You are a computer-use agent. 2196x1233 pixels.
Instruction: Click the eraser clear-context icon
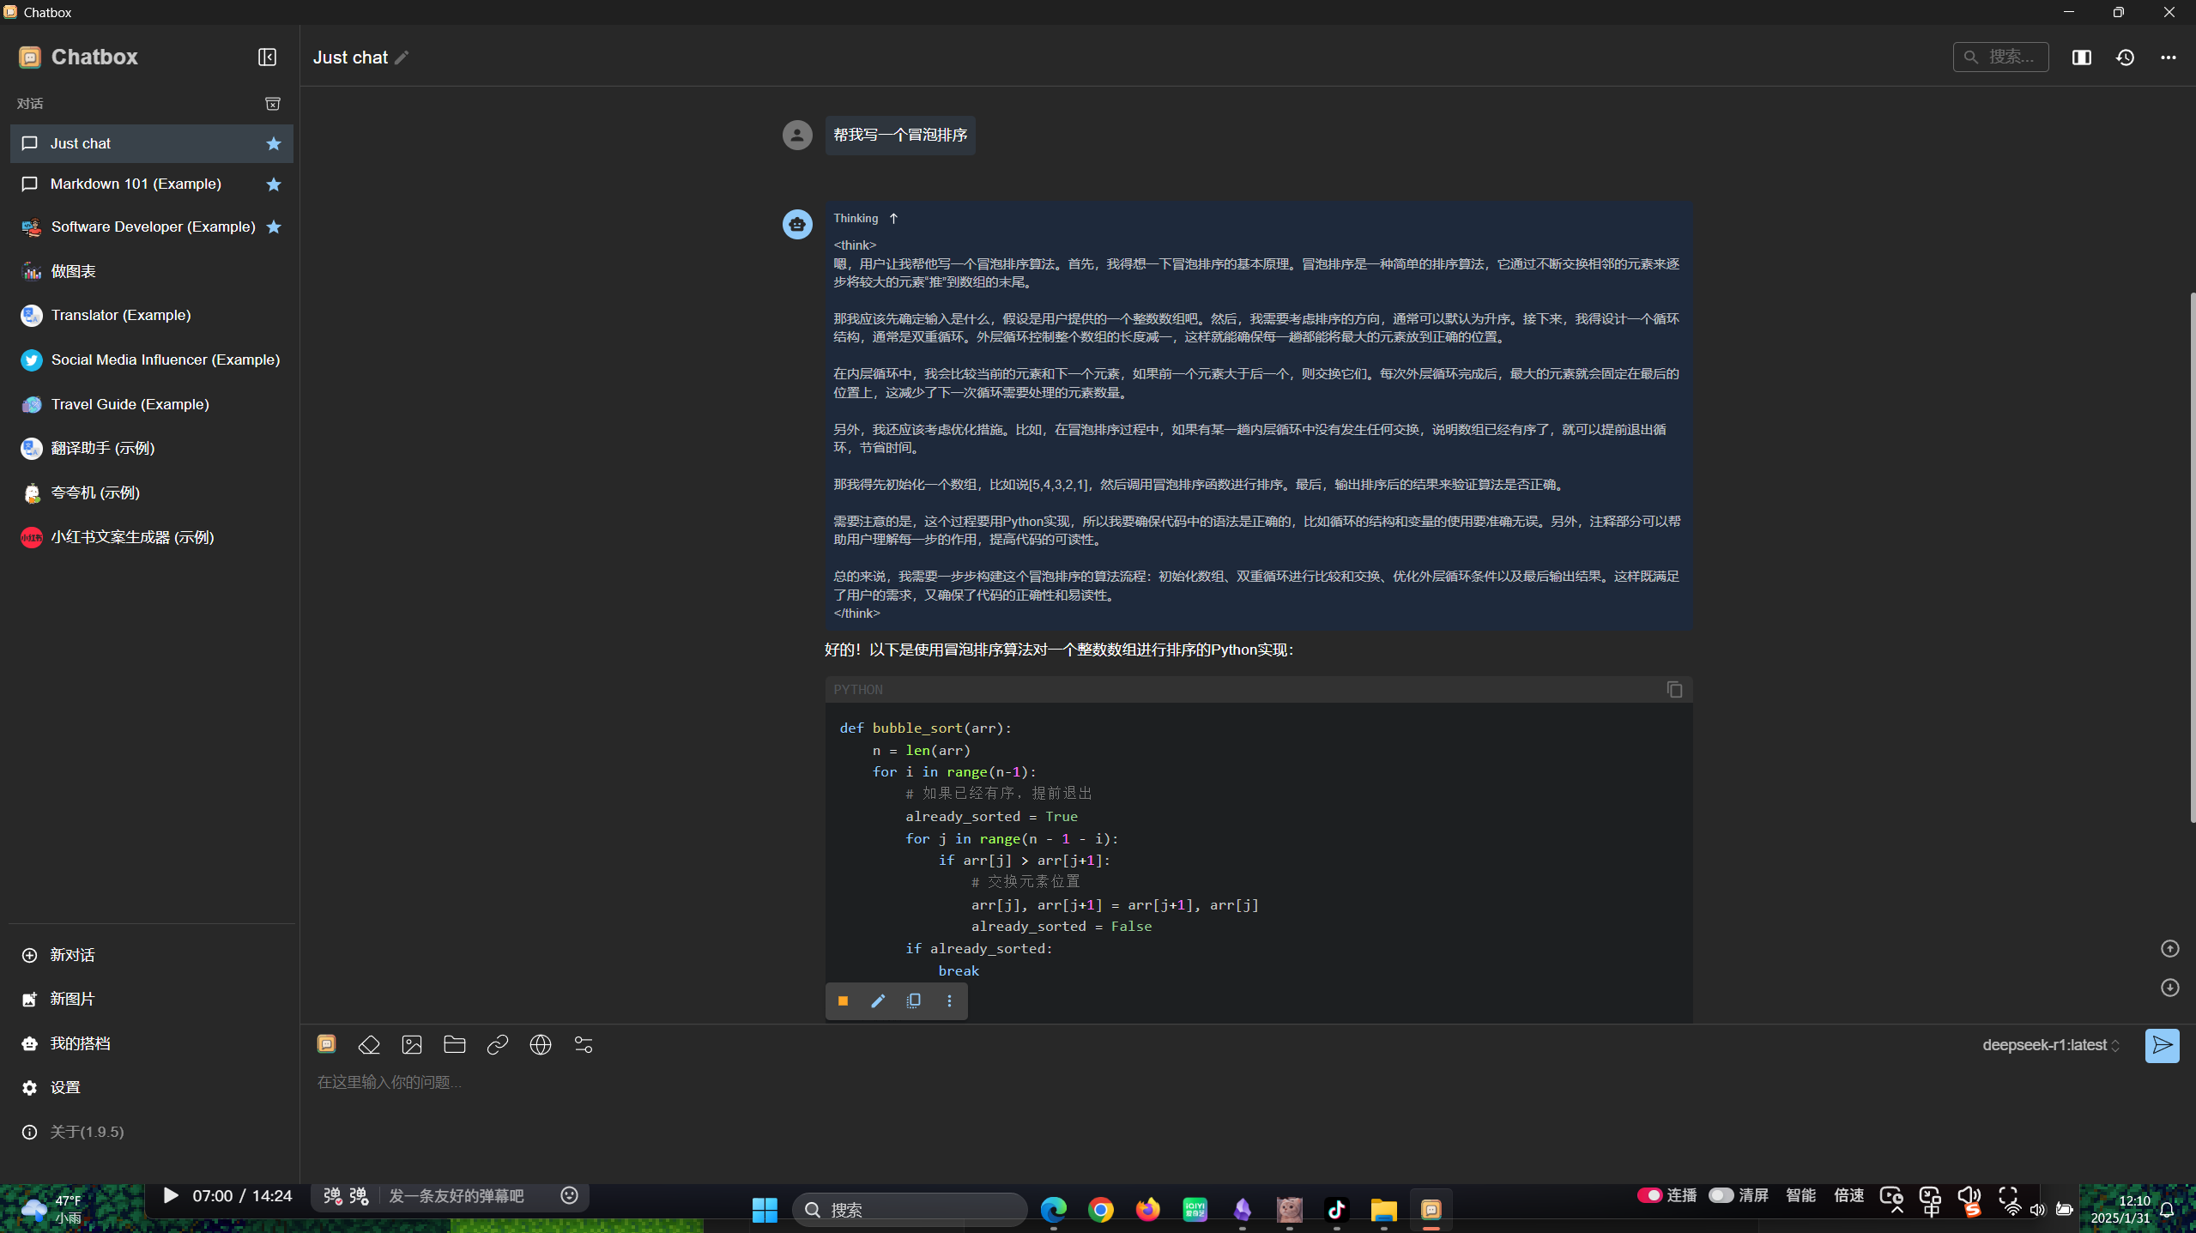[x=369, y=1044]
